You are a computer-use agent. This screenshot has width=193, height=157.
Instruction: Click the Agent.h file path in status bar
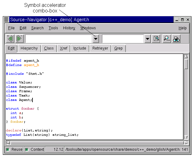click(127, 150)
